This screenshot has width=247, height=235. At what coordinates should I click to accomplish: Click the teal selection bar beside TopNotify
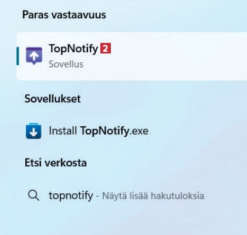point(18,56)
